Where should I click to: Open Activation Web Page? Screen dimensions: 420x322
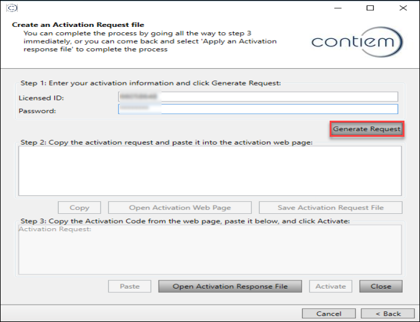point(180,208)
